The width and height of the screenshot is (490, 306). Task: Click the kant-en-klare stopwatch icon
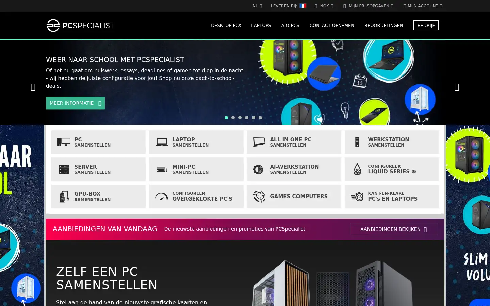pos(357,197)
